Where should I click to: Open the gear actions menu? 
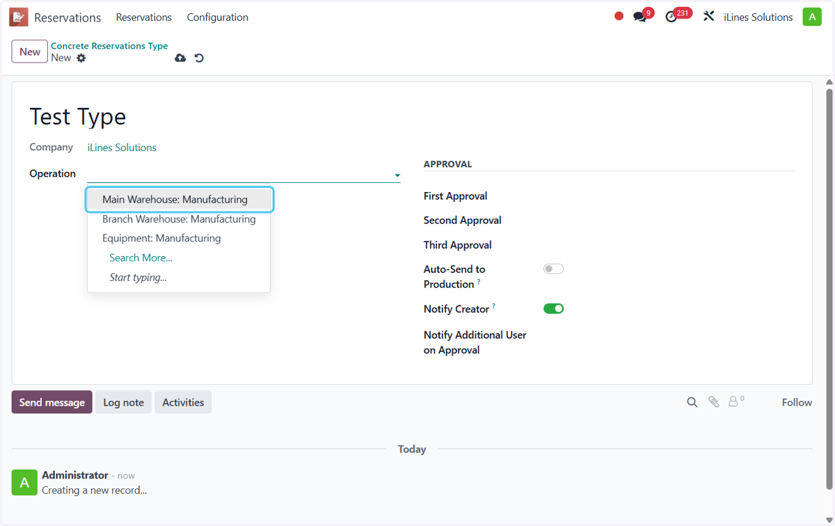[x=81, y=58]
